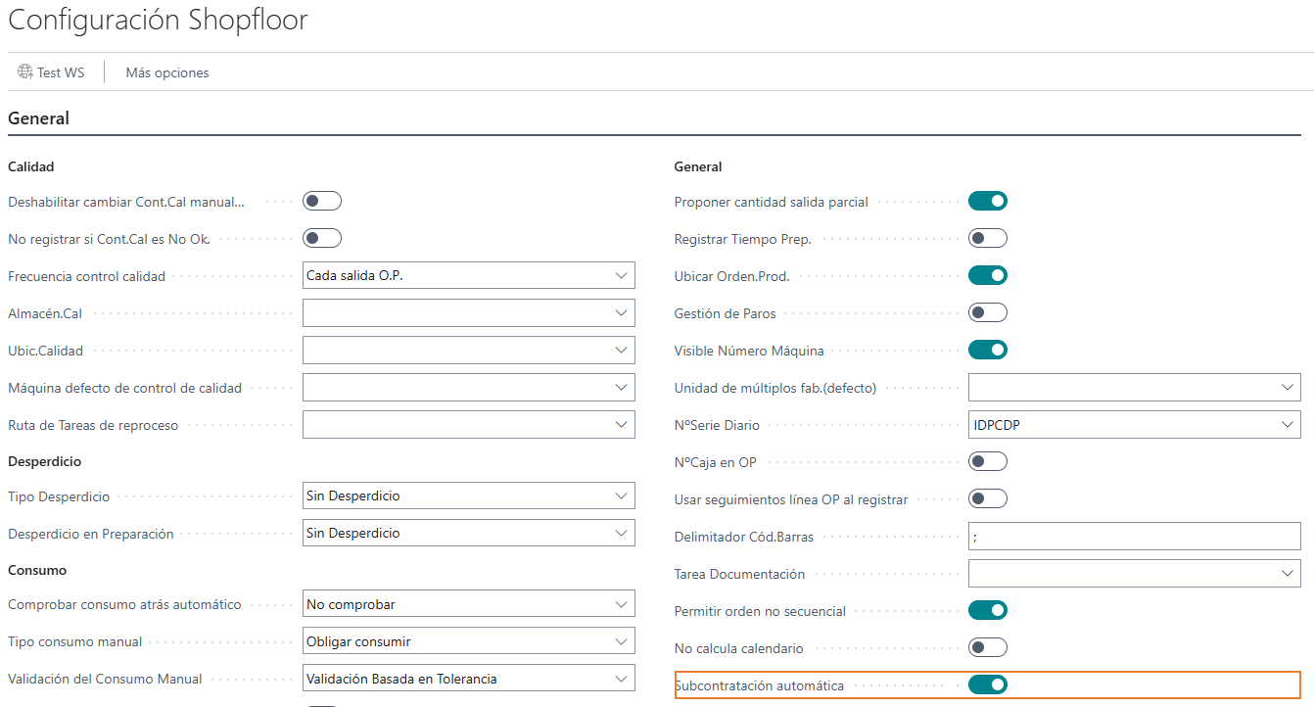Disable Proponer cantidad salida parcial toggle
This screenshot has width=1314, height=707.
987,201
